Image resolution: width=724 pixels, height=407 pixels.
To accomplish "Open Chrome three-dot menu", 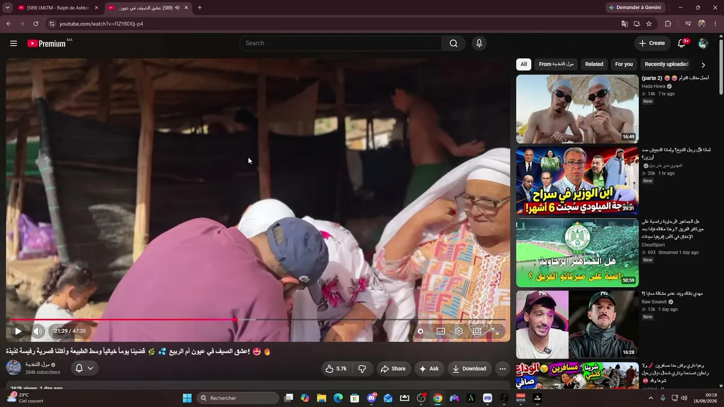I will click(x=716, y=24).
